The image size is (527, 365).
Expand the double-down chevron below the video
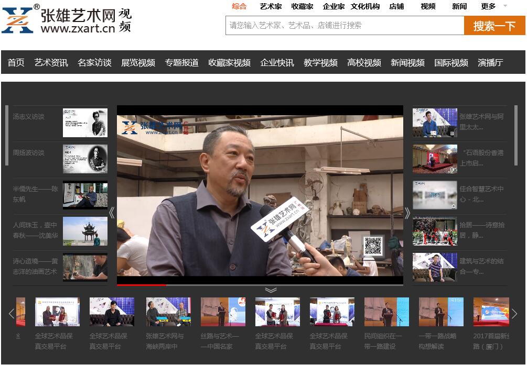pyautogui.click(x=271, y=290)
